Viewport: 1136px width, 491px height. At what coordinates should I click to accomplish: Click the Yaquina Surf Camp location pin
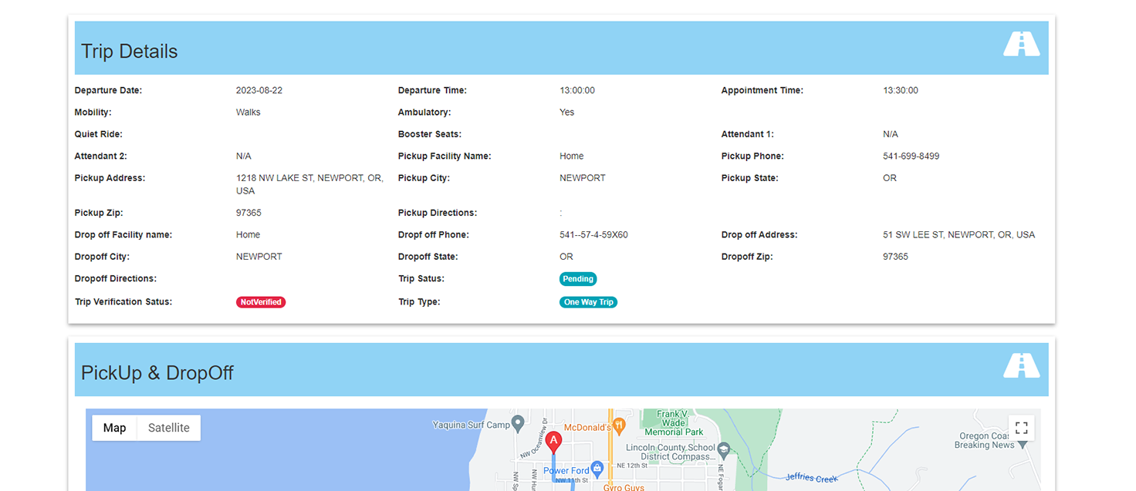pyautogui.click(x=518, y=424)
